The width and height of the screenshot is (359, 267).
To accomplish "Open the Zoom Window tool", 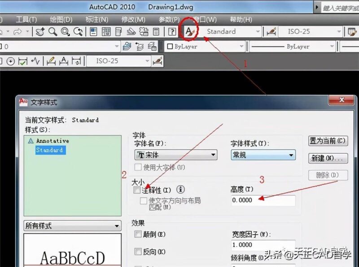I will click(x=65, y=32).
